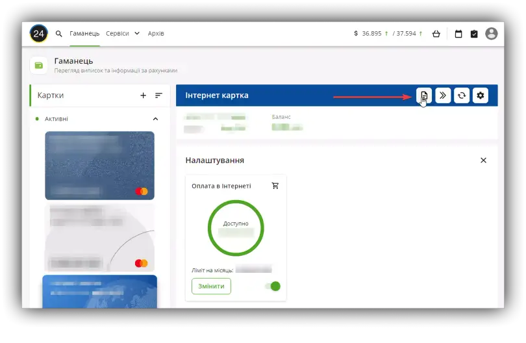Open the card statement document icon
The image size is (526, 343).
coord(424,95)
